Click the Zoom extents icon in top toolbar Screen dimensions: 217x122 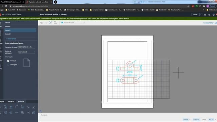51,23
